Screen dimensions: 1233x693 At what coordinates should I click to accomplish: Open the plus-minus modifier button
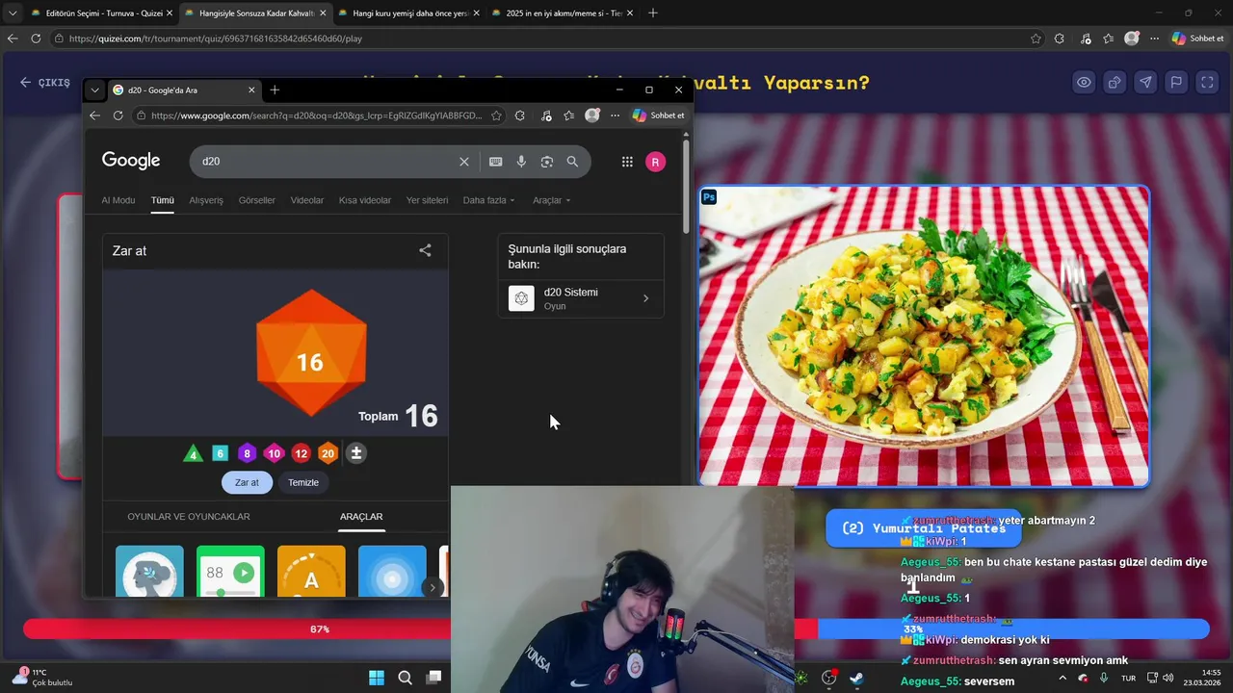pyautogui.click(x=355, y=453)
